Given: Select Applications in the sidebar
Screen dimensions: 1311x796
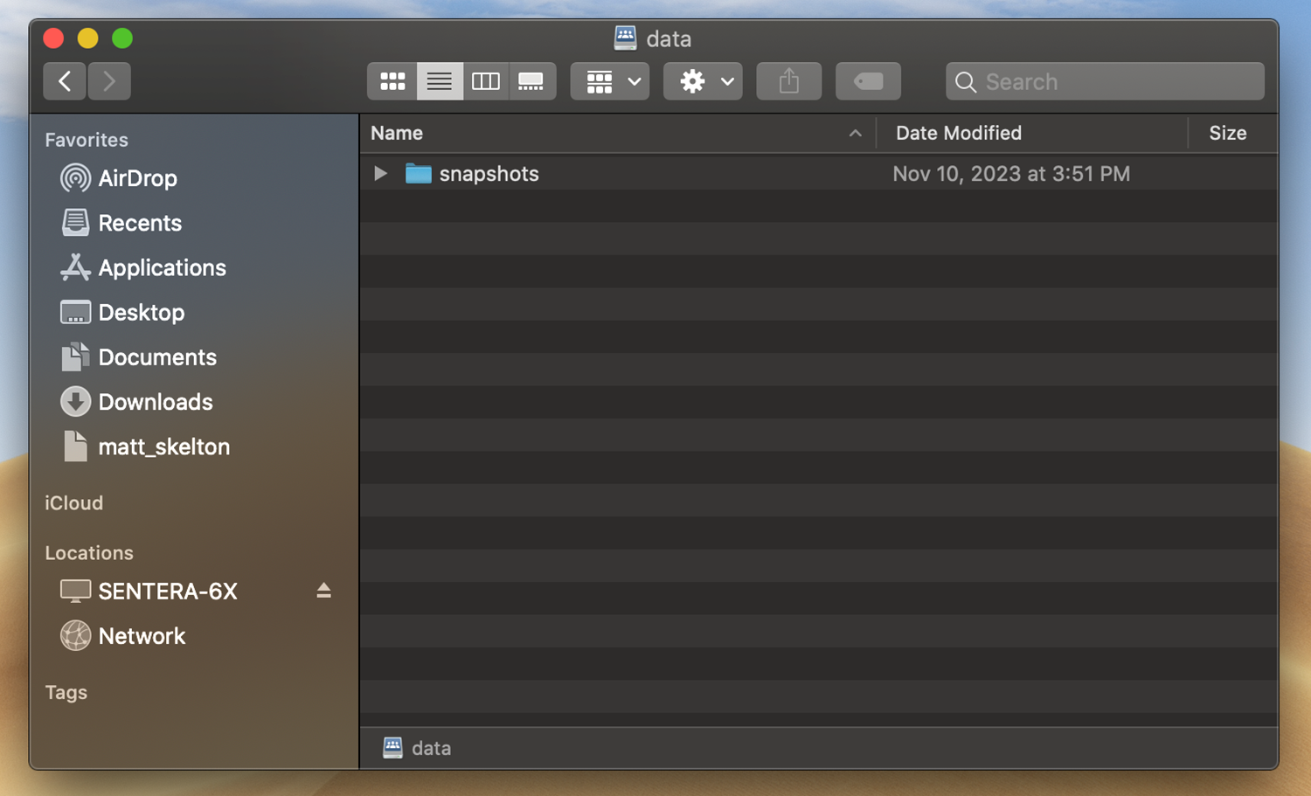Looking at the screenshot, I should coord(162,268).
